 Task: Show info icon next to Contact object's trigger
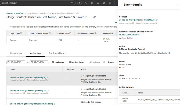tap(50, 33)
